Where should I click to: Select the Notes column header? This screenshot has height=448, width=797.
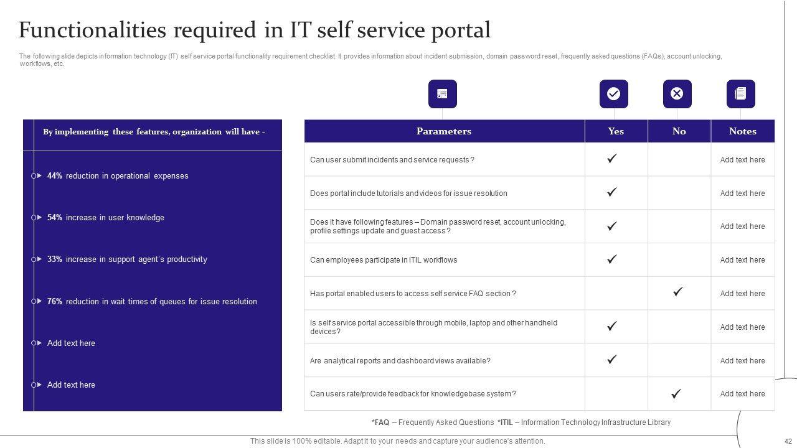pyautogui.click(x=742, y=131)
